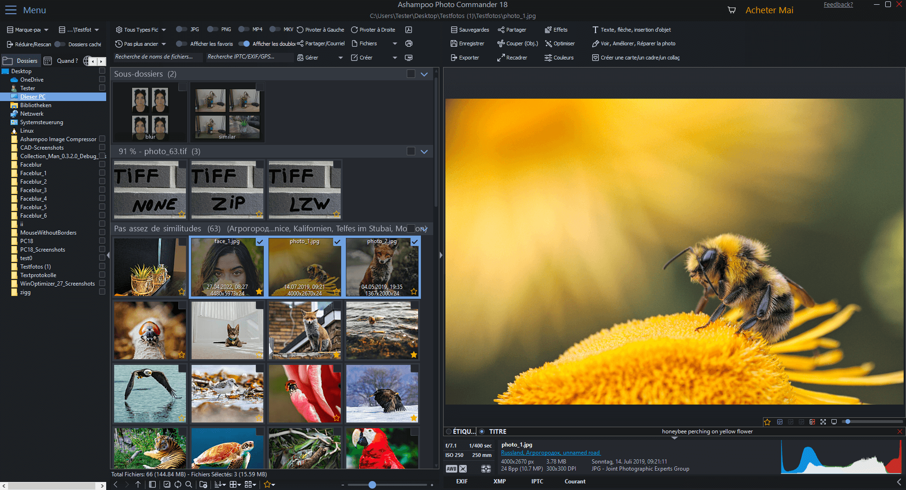Open Partager/Courriel share tool
This screenshot has width=906, height=490.
point(321,43)
